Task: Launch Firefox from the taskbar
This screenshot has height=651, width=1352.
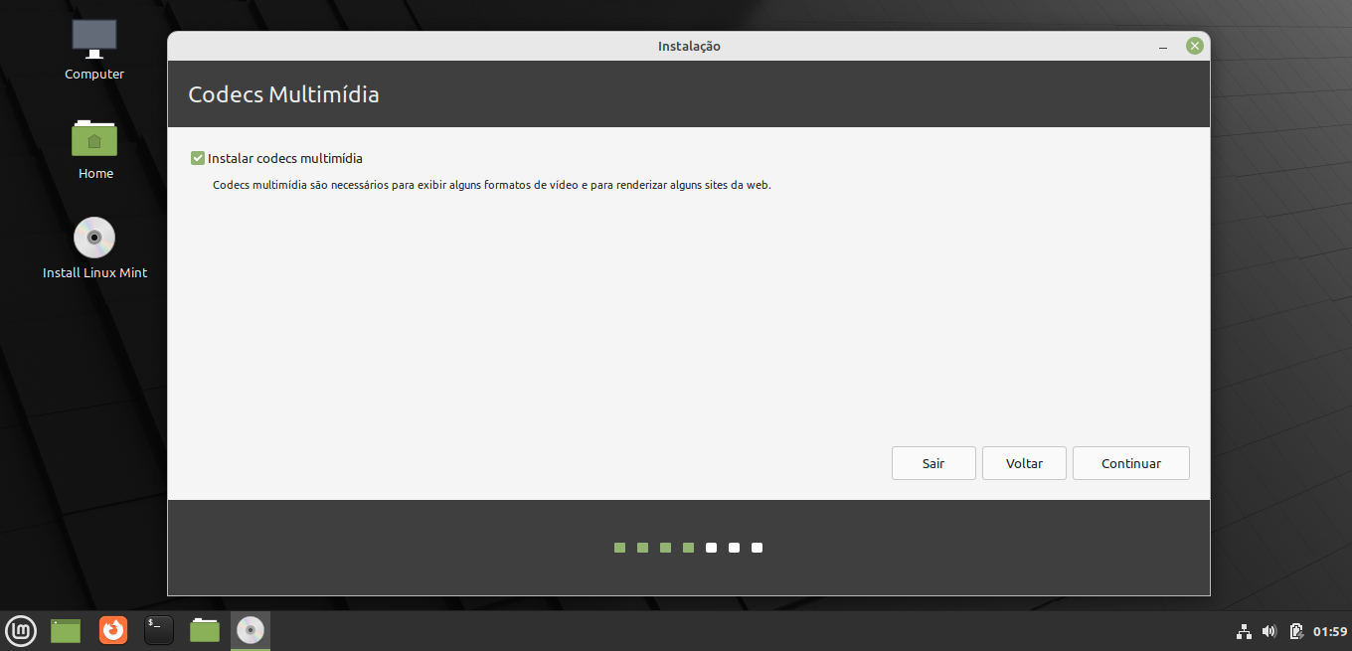Action: click(113, 630)
